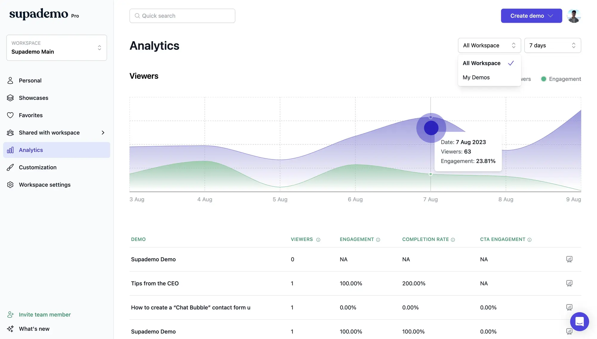Image resolution: width=597 pixels, height=339 pixels.
Task: Click the Personal user icon in sidebar
Action: point(10,80)
